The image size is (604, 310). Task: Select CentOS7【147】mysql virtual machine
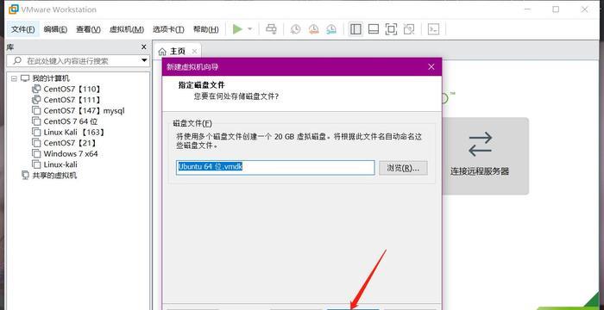click(84, 110)
